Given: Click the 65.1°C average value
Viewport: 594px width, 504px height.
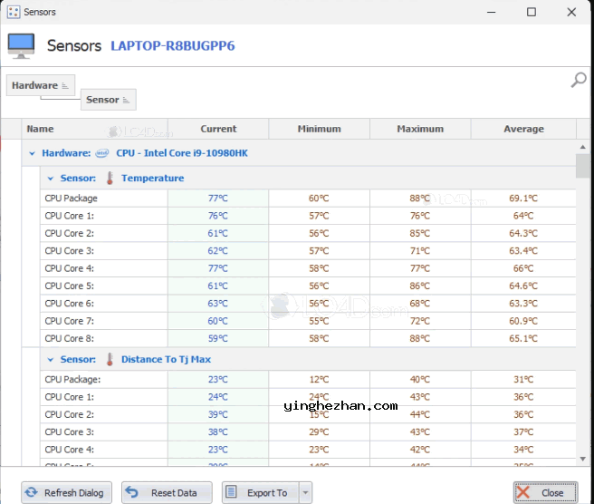Looking at the screenshot, I should coord(523,338).
